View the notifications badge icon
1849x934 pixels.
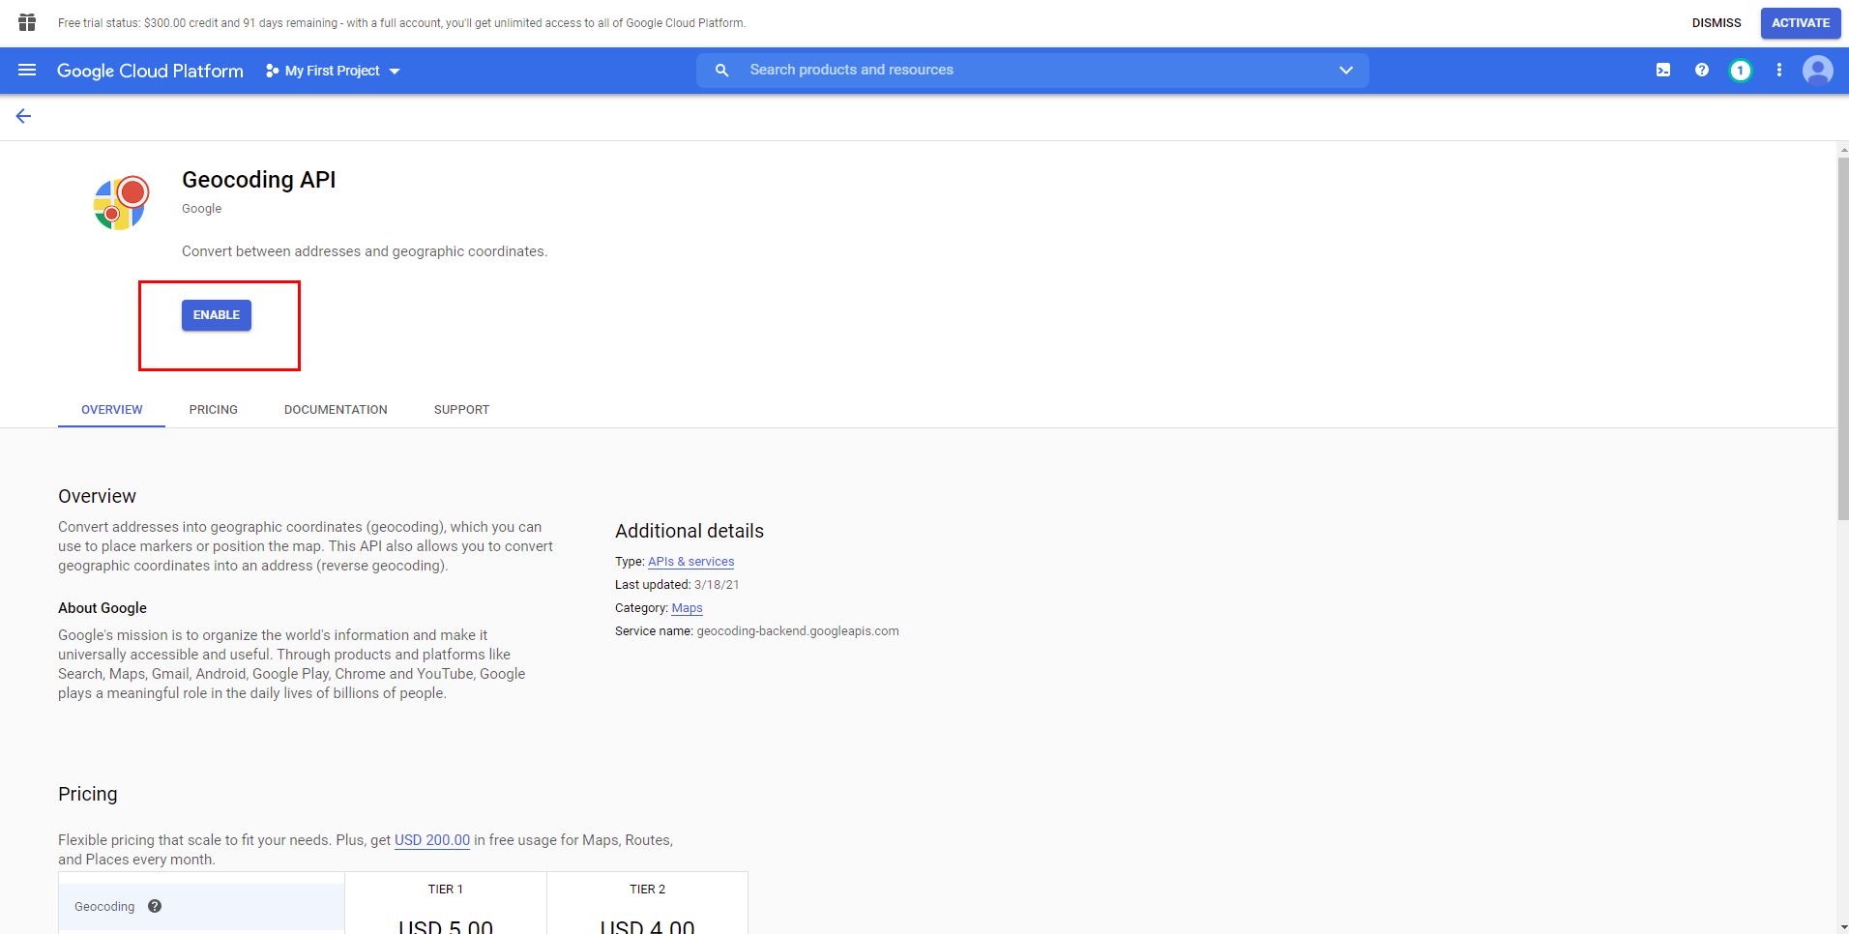[x=1741, y=71]
